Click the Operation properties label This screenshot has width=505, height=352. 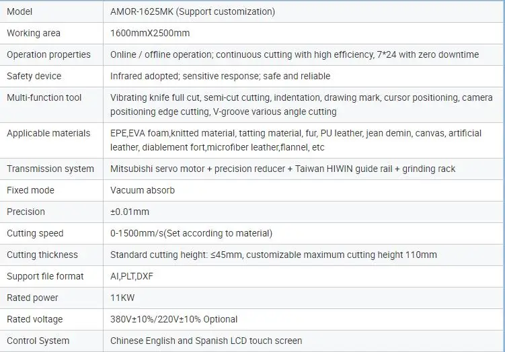[x=48, y=54]
